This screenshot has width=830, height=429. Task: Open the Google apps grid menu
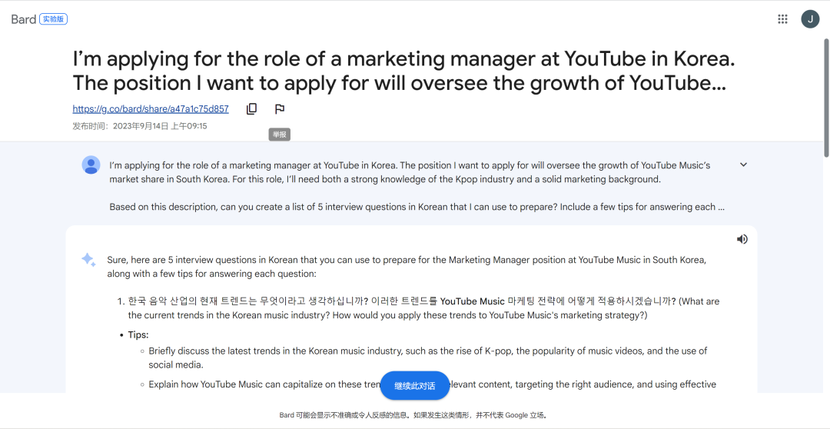[x=782, y=19]
